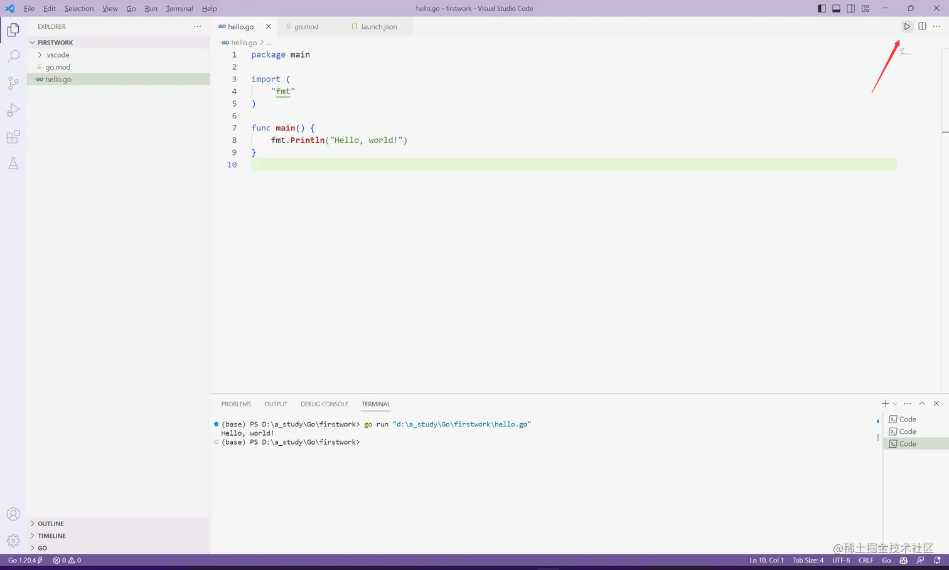
Task: Change the UTF-8 file encoding
Action: click(x=841, y=560)
